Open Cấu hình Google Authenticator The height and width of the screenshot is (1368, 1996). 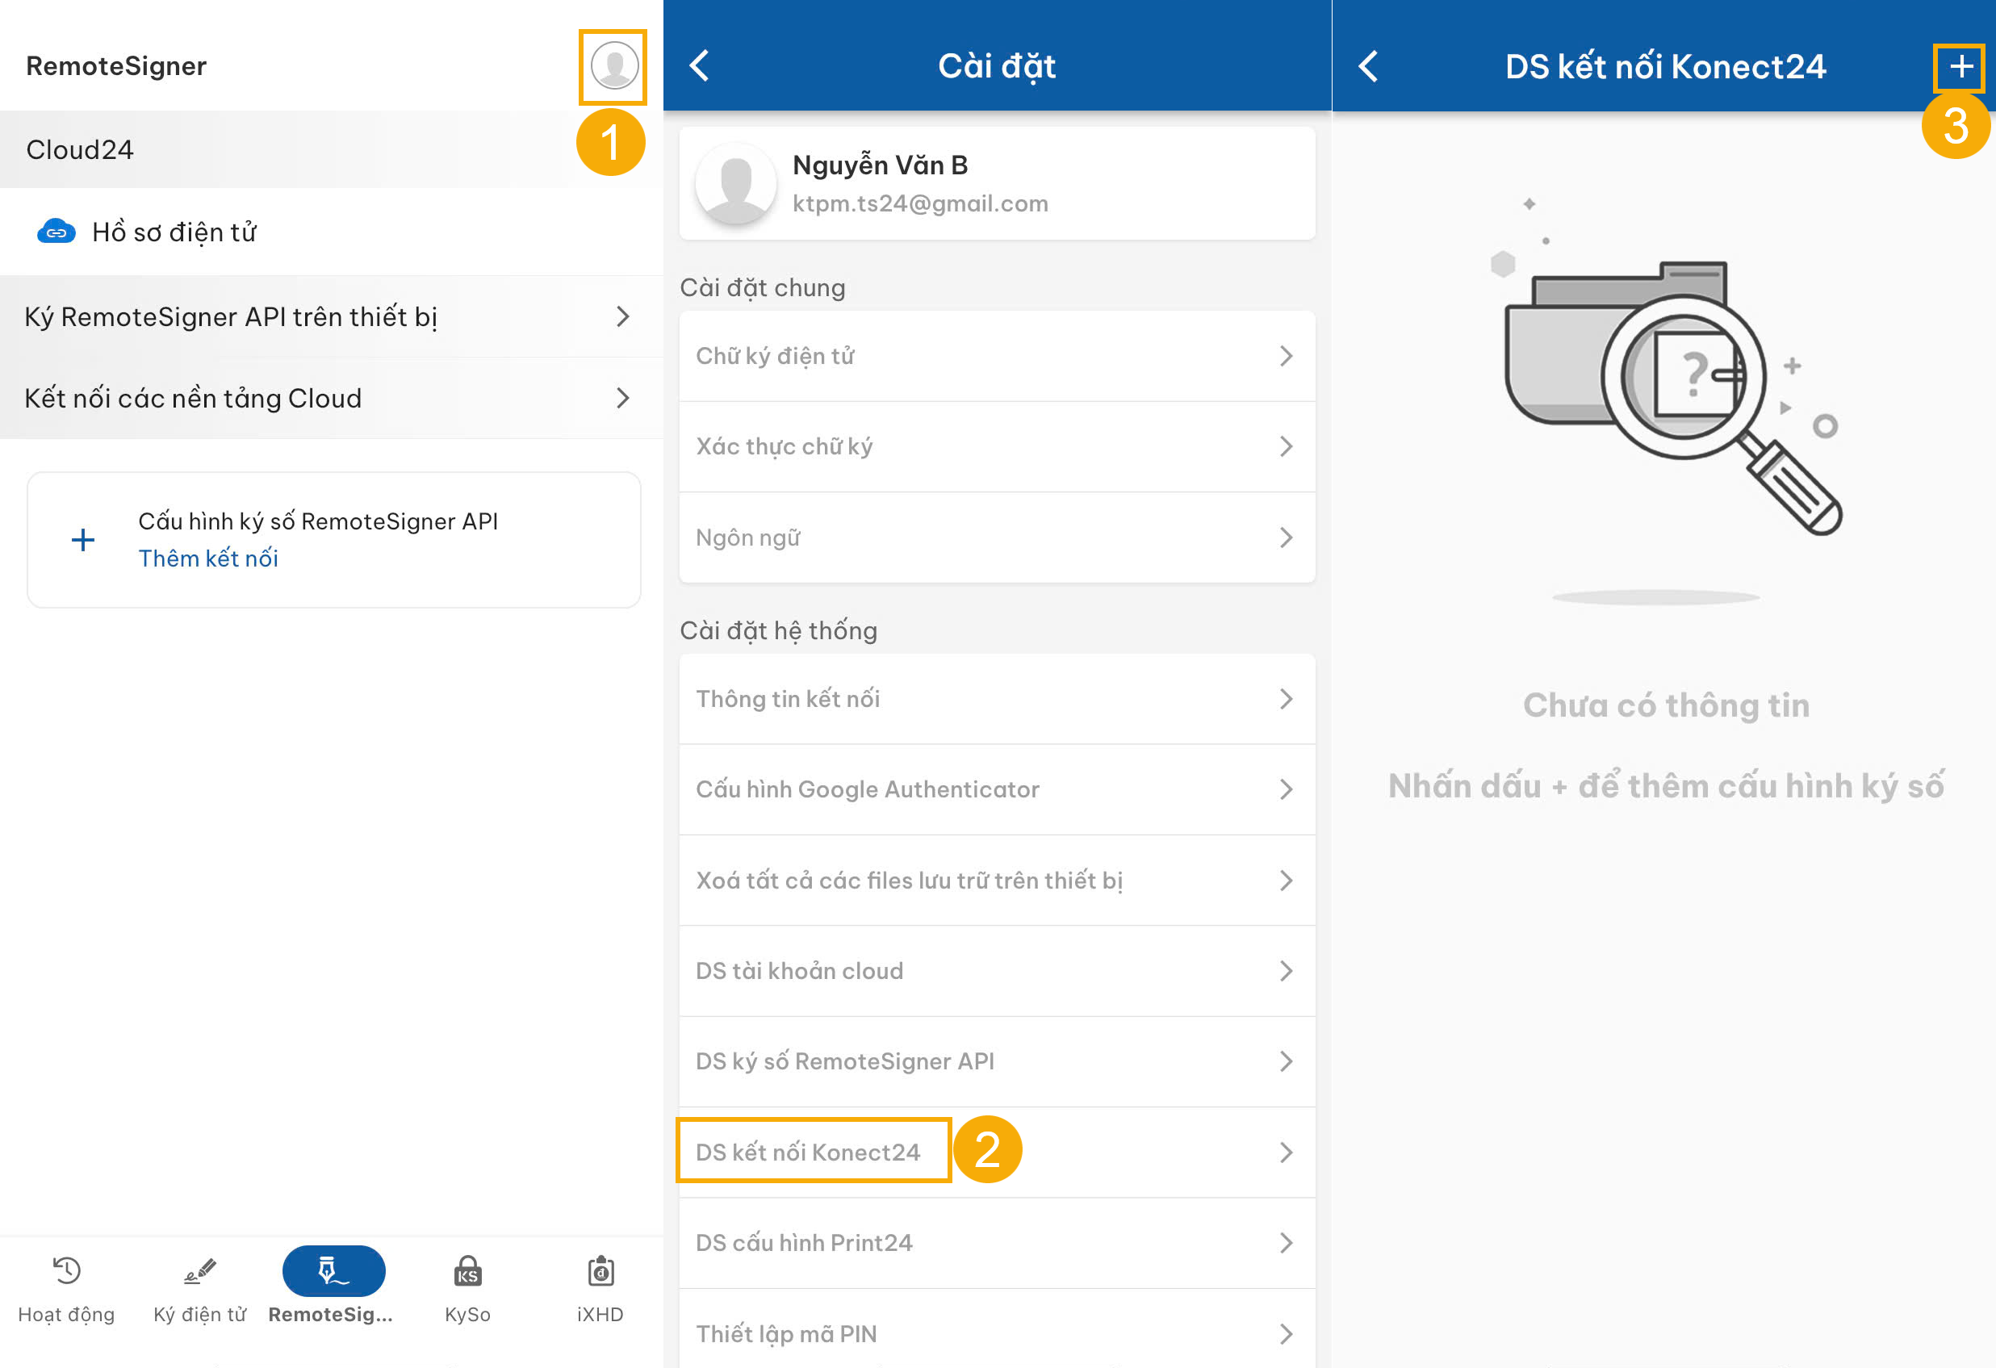(996, 789)
